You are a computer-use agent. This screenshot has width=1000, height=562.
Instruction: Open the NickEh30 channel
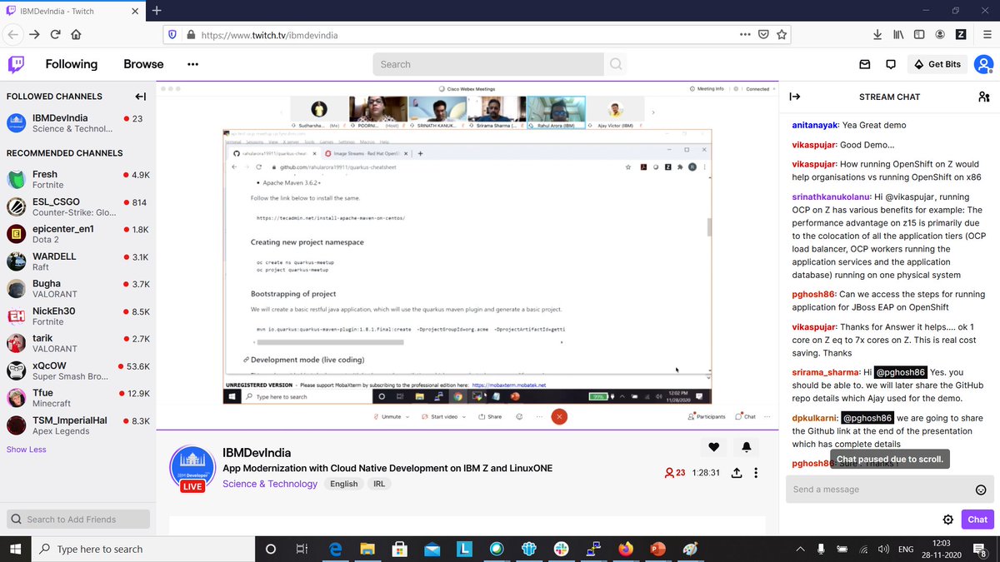78,316
